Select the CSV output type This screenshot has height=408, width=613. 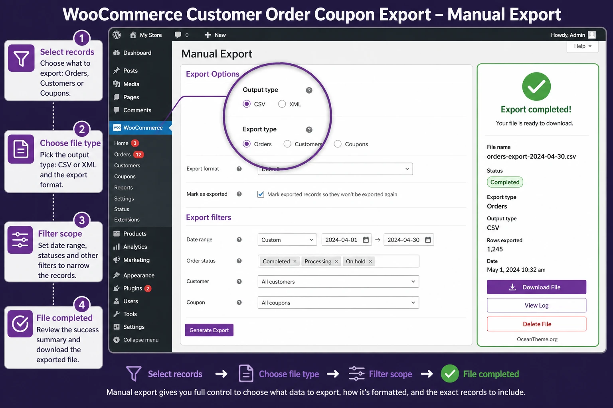pyautogui.click(x=247, y=104)
